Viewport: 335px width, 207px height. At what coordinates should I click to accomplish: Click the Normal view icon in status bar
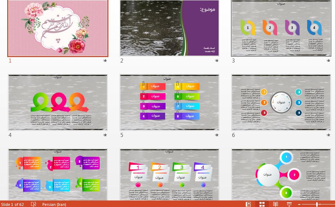(248, 204)
